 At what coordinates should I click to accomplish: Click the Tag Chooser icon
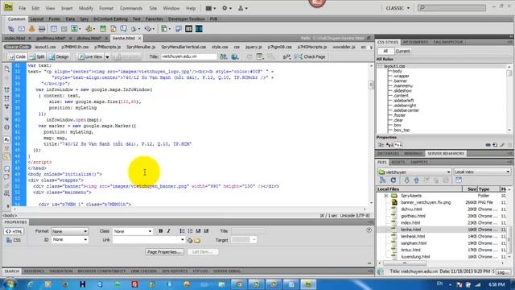[179, 29]
